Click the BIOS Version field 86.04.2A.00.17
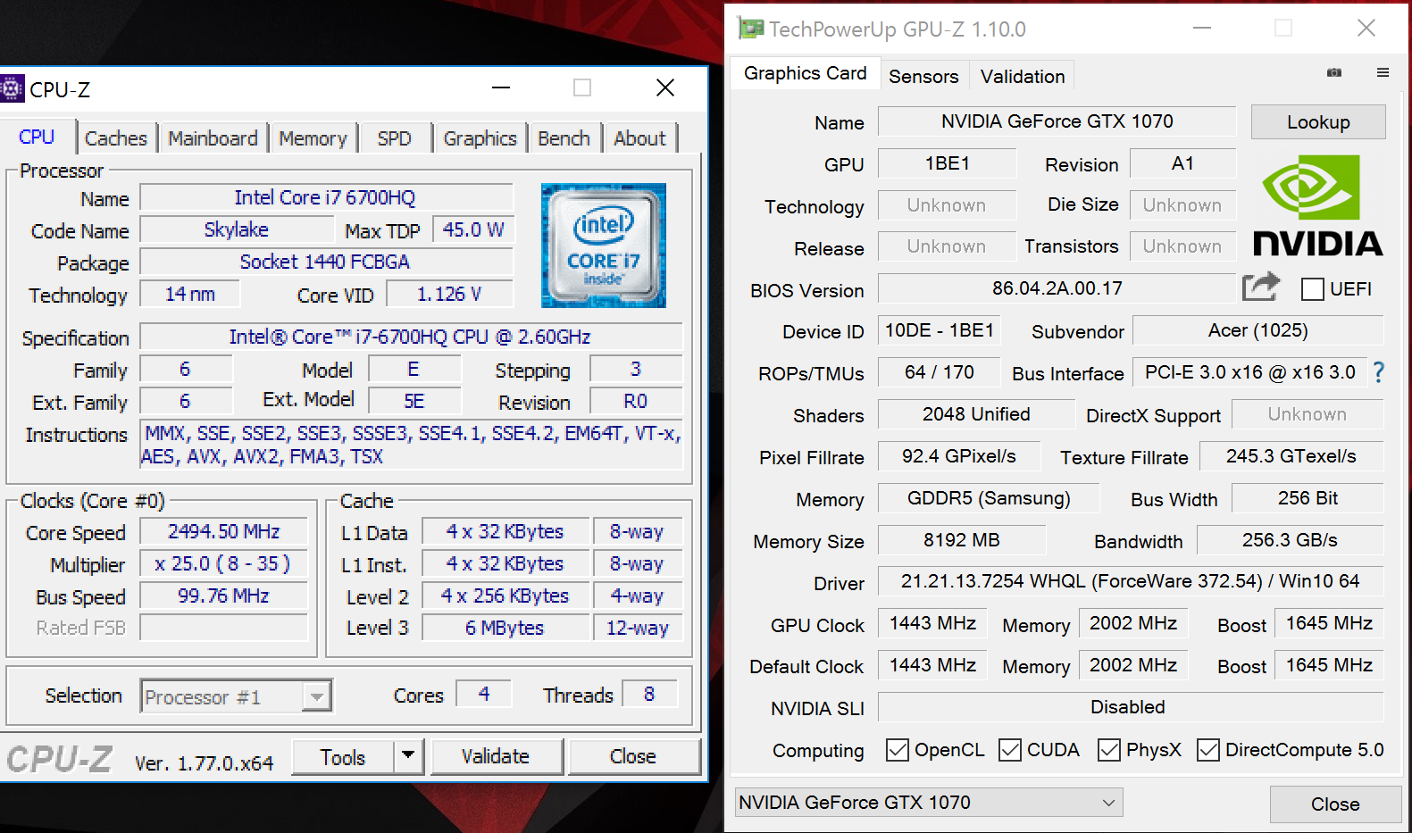 tap(1057, 288)
